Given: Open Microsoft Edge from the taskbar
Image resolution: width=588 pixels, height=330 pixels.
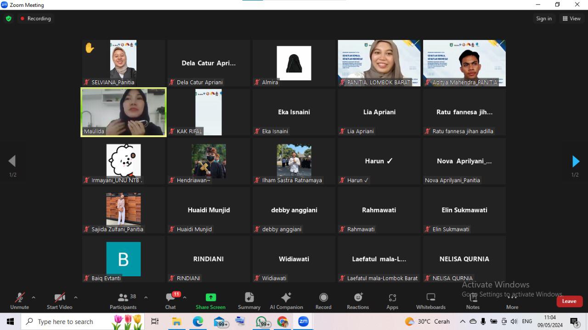Looking at the screenshot, I should (198, 322).
